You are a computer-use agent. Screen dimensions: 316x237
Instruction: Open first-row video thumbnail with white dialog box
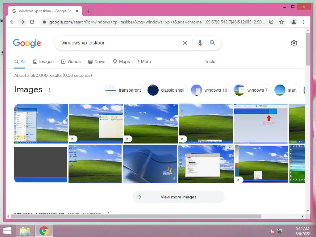96,123
